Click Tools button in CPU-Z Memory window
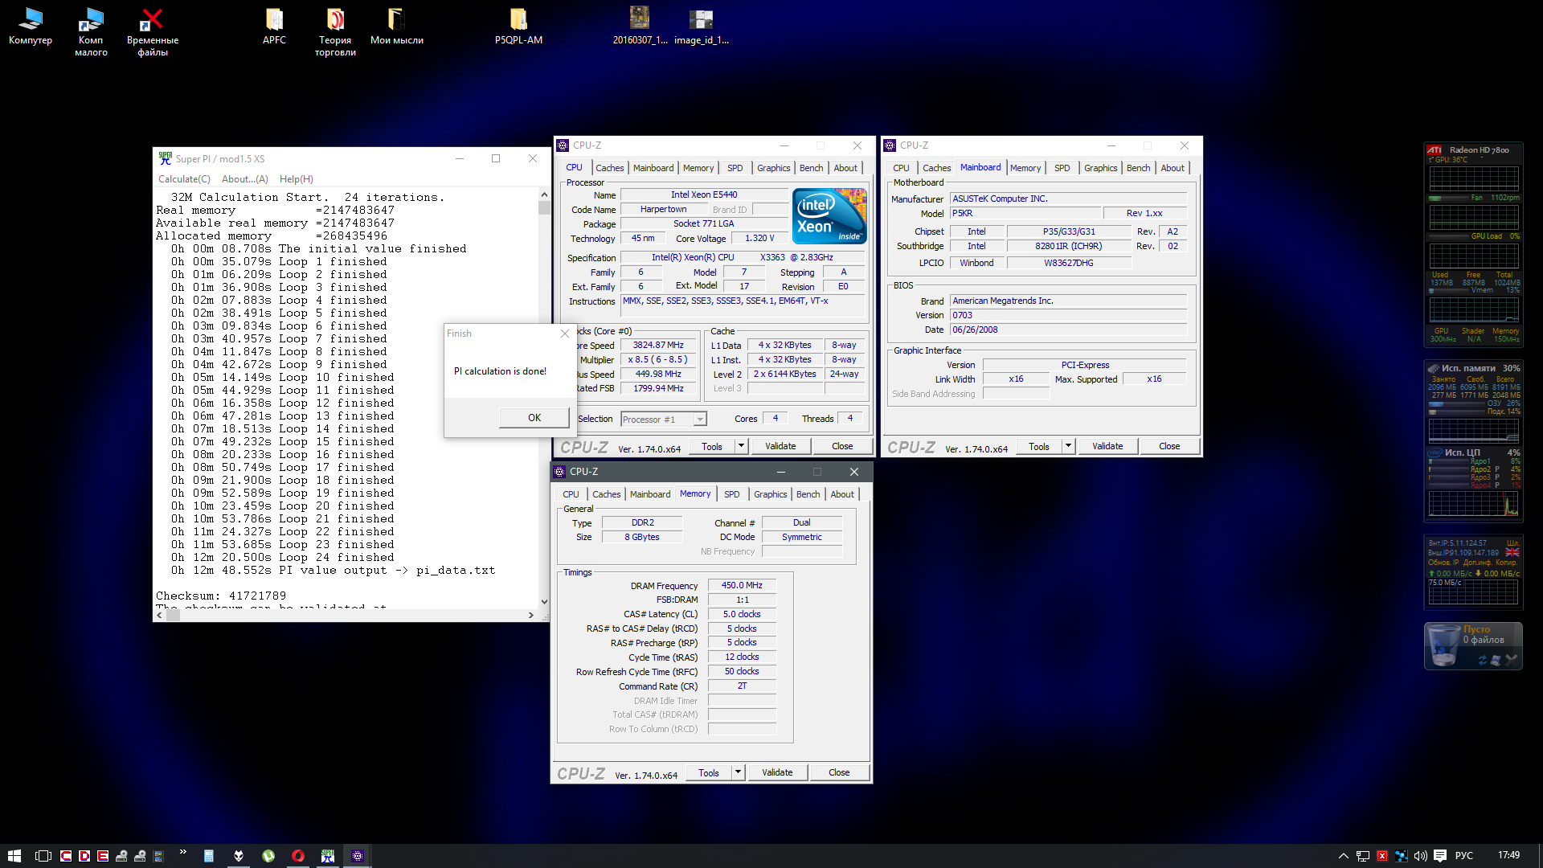 pos(709,772)
